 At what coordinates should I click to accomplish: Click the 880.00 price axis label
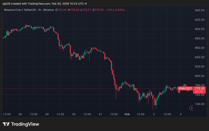199,38
